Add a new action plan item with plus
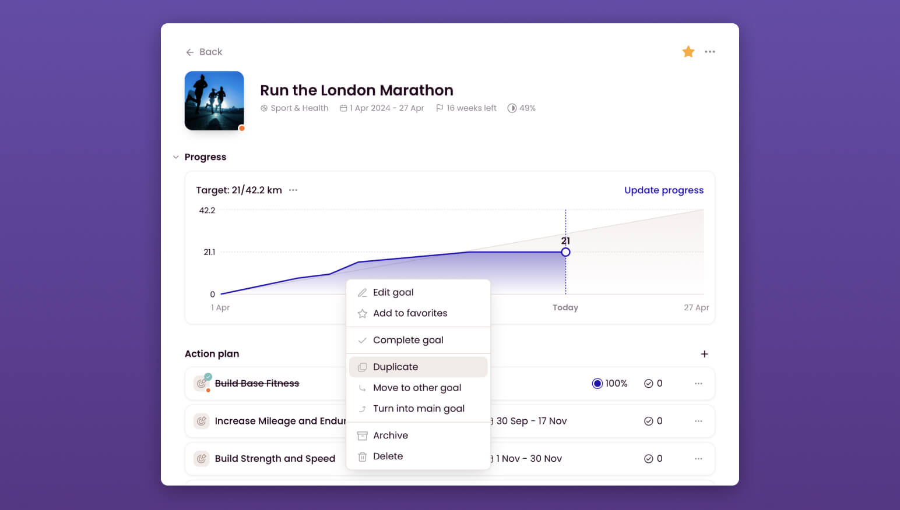The height and width of the screenshot is (510, 900). (x=704, y=354)
